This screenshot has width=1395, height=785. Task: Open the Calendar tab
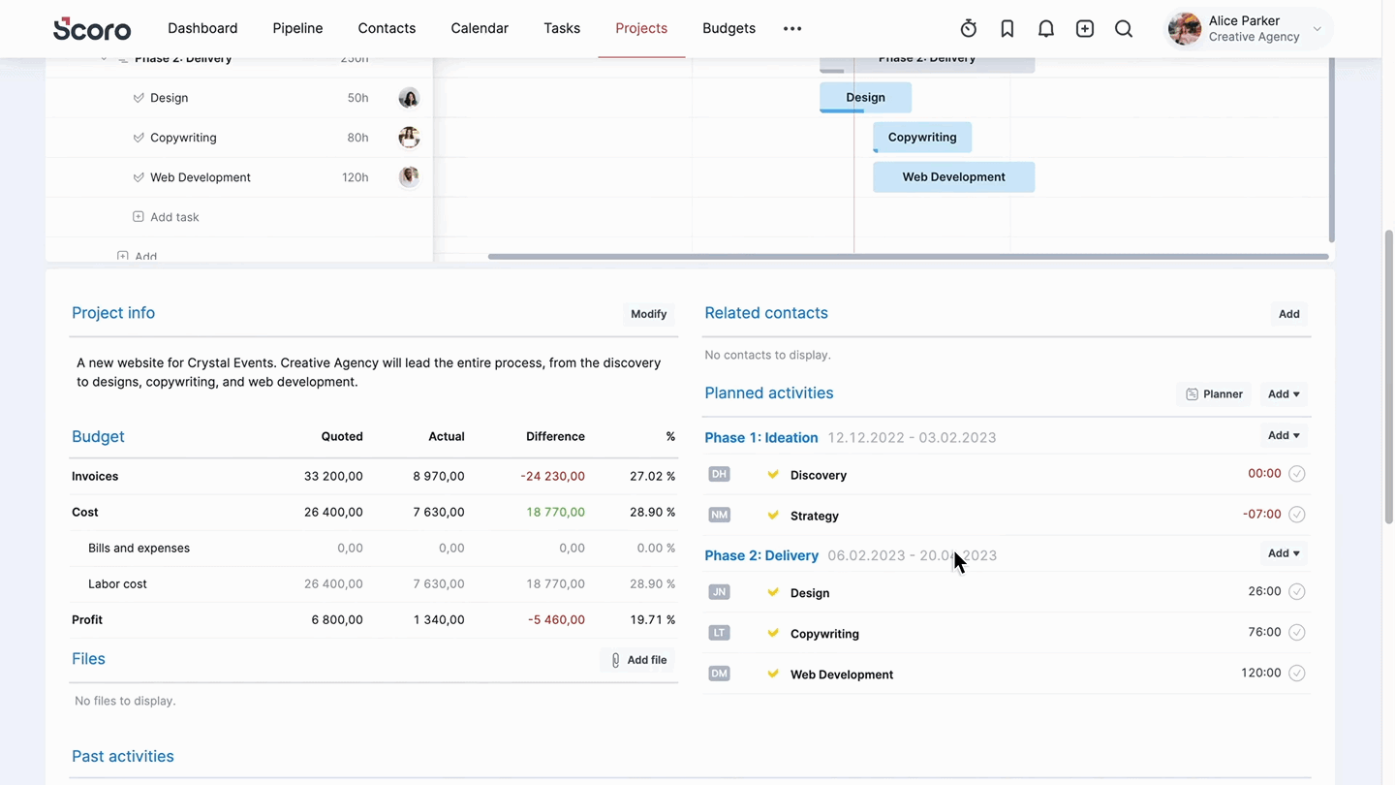click(480, 28)
